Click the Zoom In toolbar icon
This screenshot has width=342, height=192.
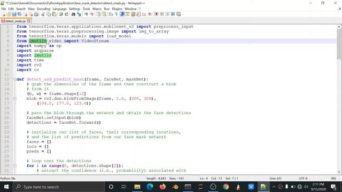(86, 14)
